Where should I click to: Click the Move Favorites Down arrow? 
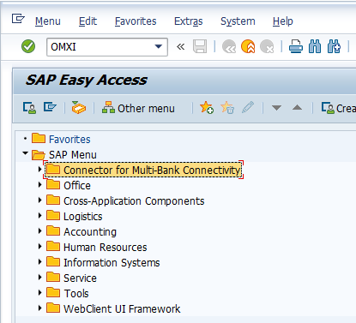276,108
